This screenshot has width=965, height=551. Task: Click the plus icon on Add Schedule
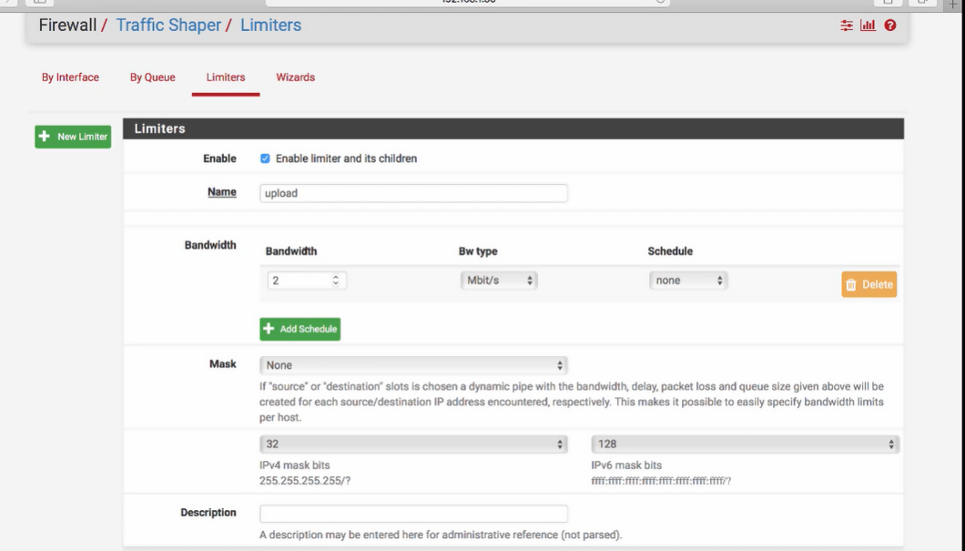point(268,328)
